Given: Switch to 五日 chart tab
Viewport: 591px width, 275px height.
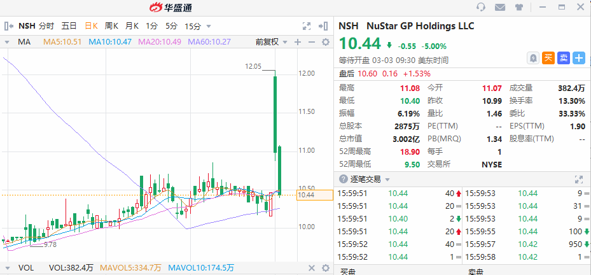Looking at the screenshot, I should (x=69, y=26).
